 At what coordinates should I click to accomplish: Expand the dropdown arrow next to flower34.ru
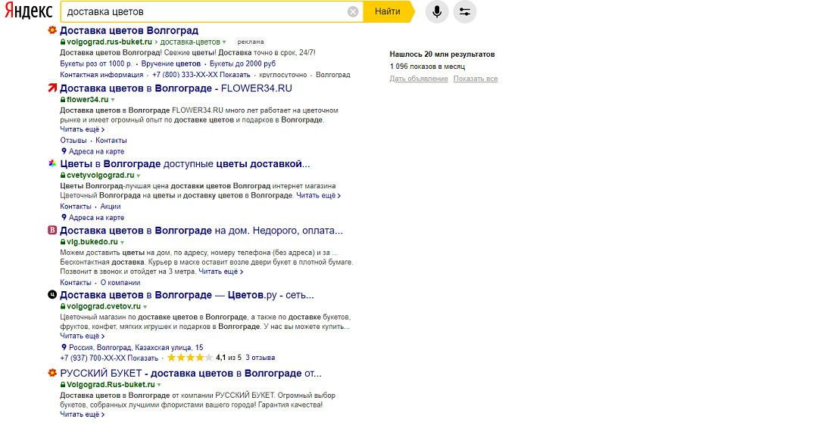pos(113,100)
